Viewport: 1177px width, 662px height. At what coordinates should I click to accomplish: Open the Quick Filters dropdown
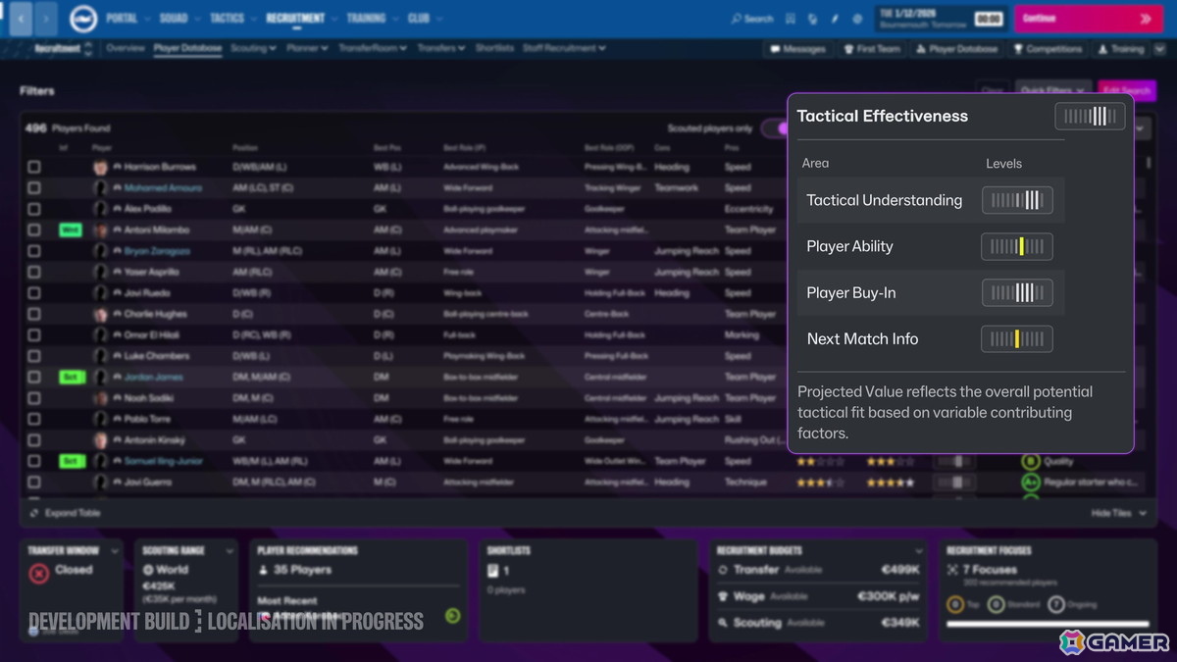1052,90
